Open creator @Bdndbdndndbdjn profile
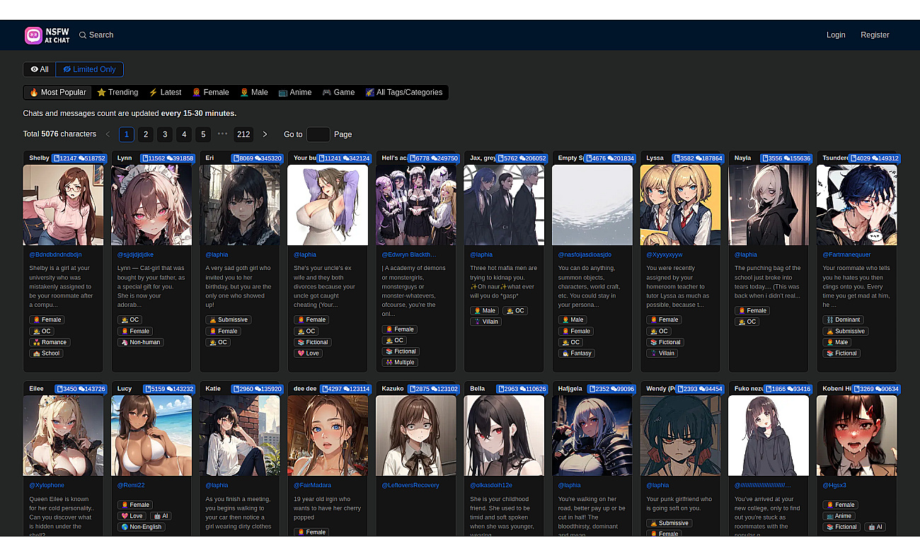 (55, 254)
